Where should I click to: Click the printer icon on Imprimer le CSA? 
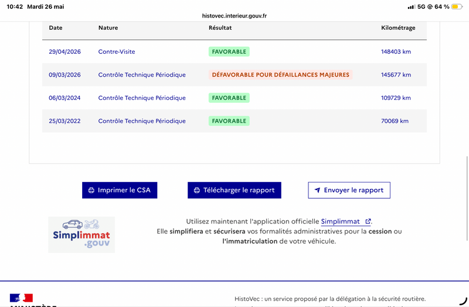tap(91, 191)
